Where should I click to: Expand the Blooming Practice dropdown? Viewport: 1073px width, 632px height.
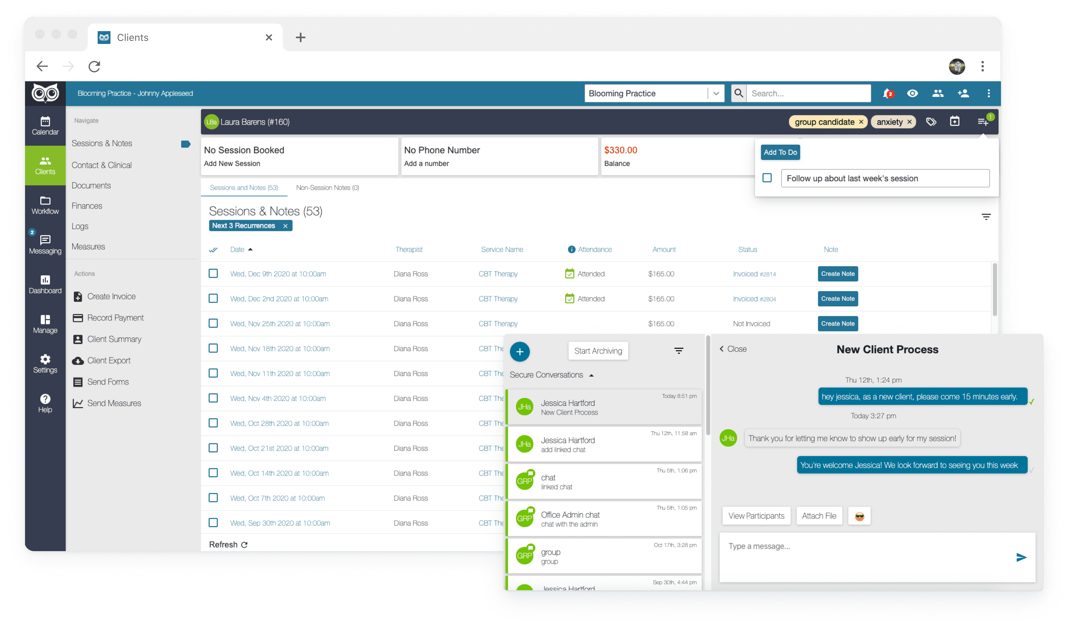coord(716,93)
